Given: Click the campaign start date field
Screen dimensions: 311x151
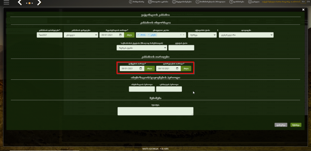Looking at the screenshot, I should (x=132, y=68).
